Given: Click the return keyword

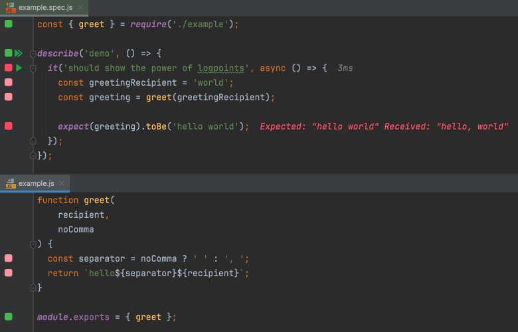Looking at the screenshot, I should pyautogui.click(x=63, y=273).
